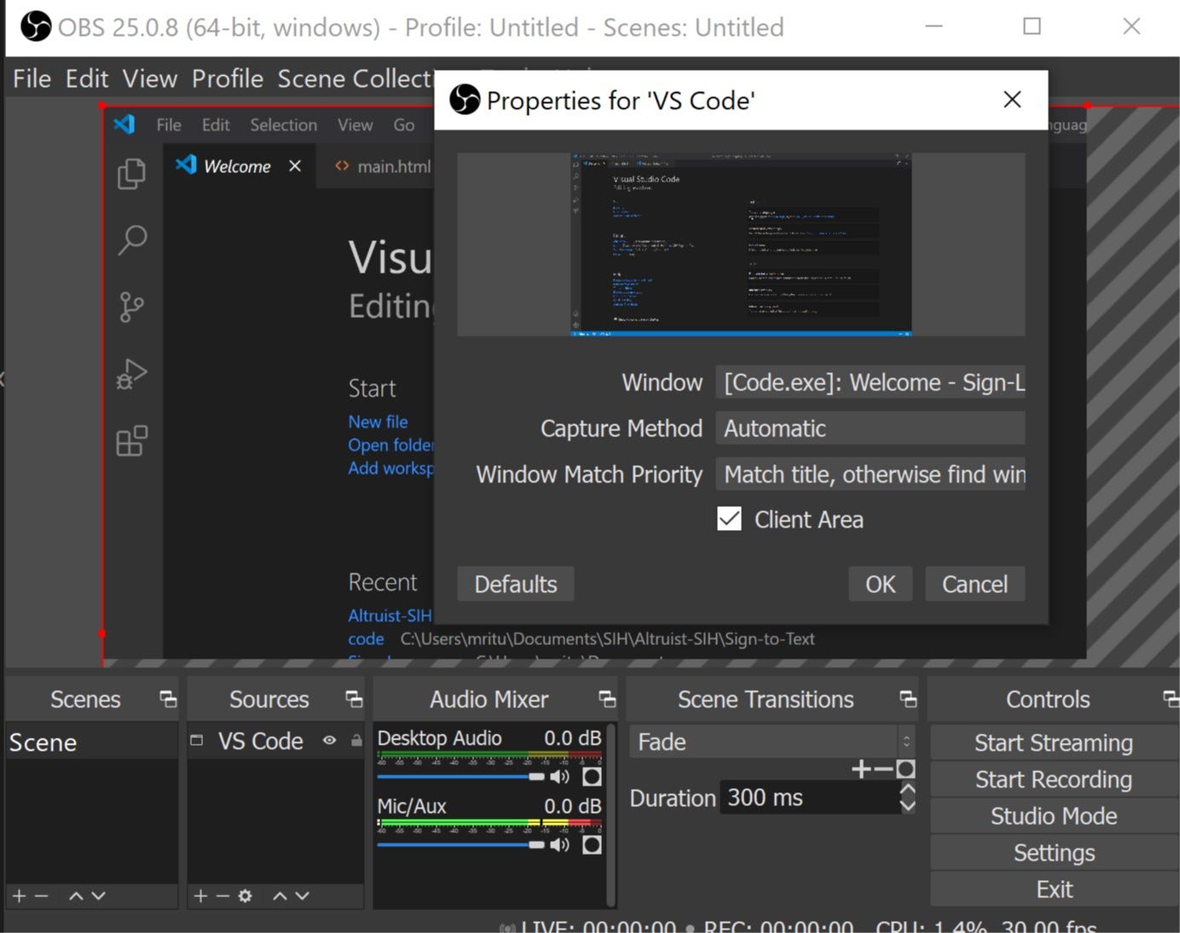Pop out the Scene Transitions dock panel
This screenshot has width=1180, height=933.
tap(908, 700)
